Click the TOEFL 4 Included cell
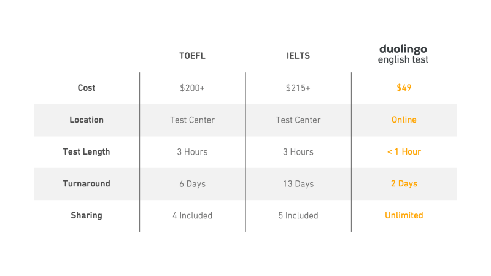Viewport: 491px width, 276px height. point(192,216)
